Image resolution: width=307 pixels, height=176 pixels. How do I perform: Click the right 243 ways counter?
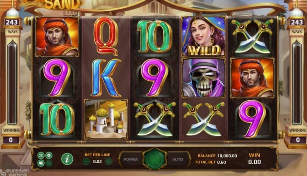(297, 22)
